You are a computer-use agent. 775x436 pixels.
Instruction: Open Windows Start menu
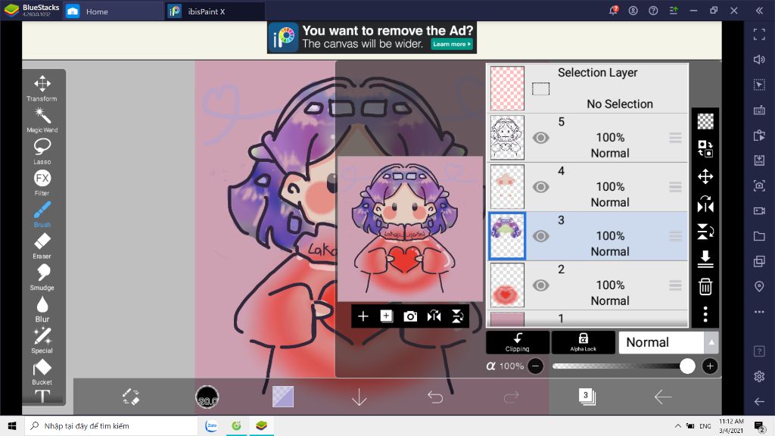click(x=12, y=425)
